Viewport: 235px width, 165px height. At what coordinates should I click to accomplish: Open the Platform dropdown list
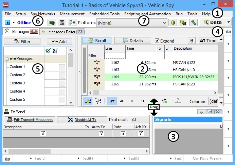click(165, 23)
